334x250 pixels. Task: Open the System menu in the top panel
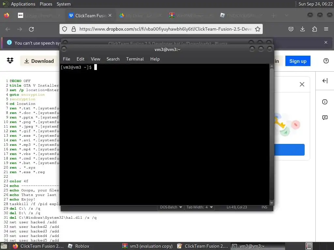[64, 4]
